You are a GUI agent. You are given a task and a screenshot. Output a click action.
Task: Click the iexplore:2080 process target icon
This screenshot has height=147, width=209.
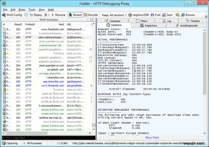click(130, 15)
